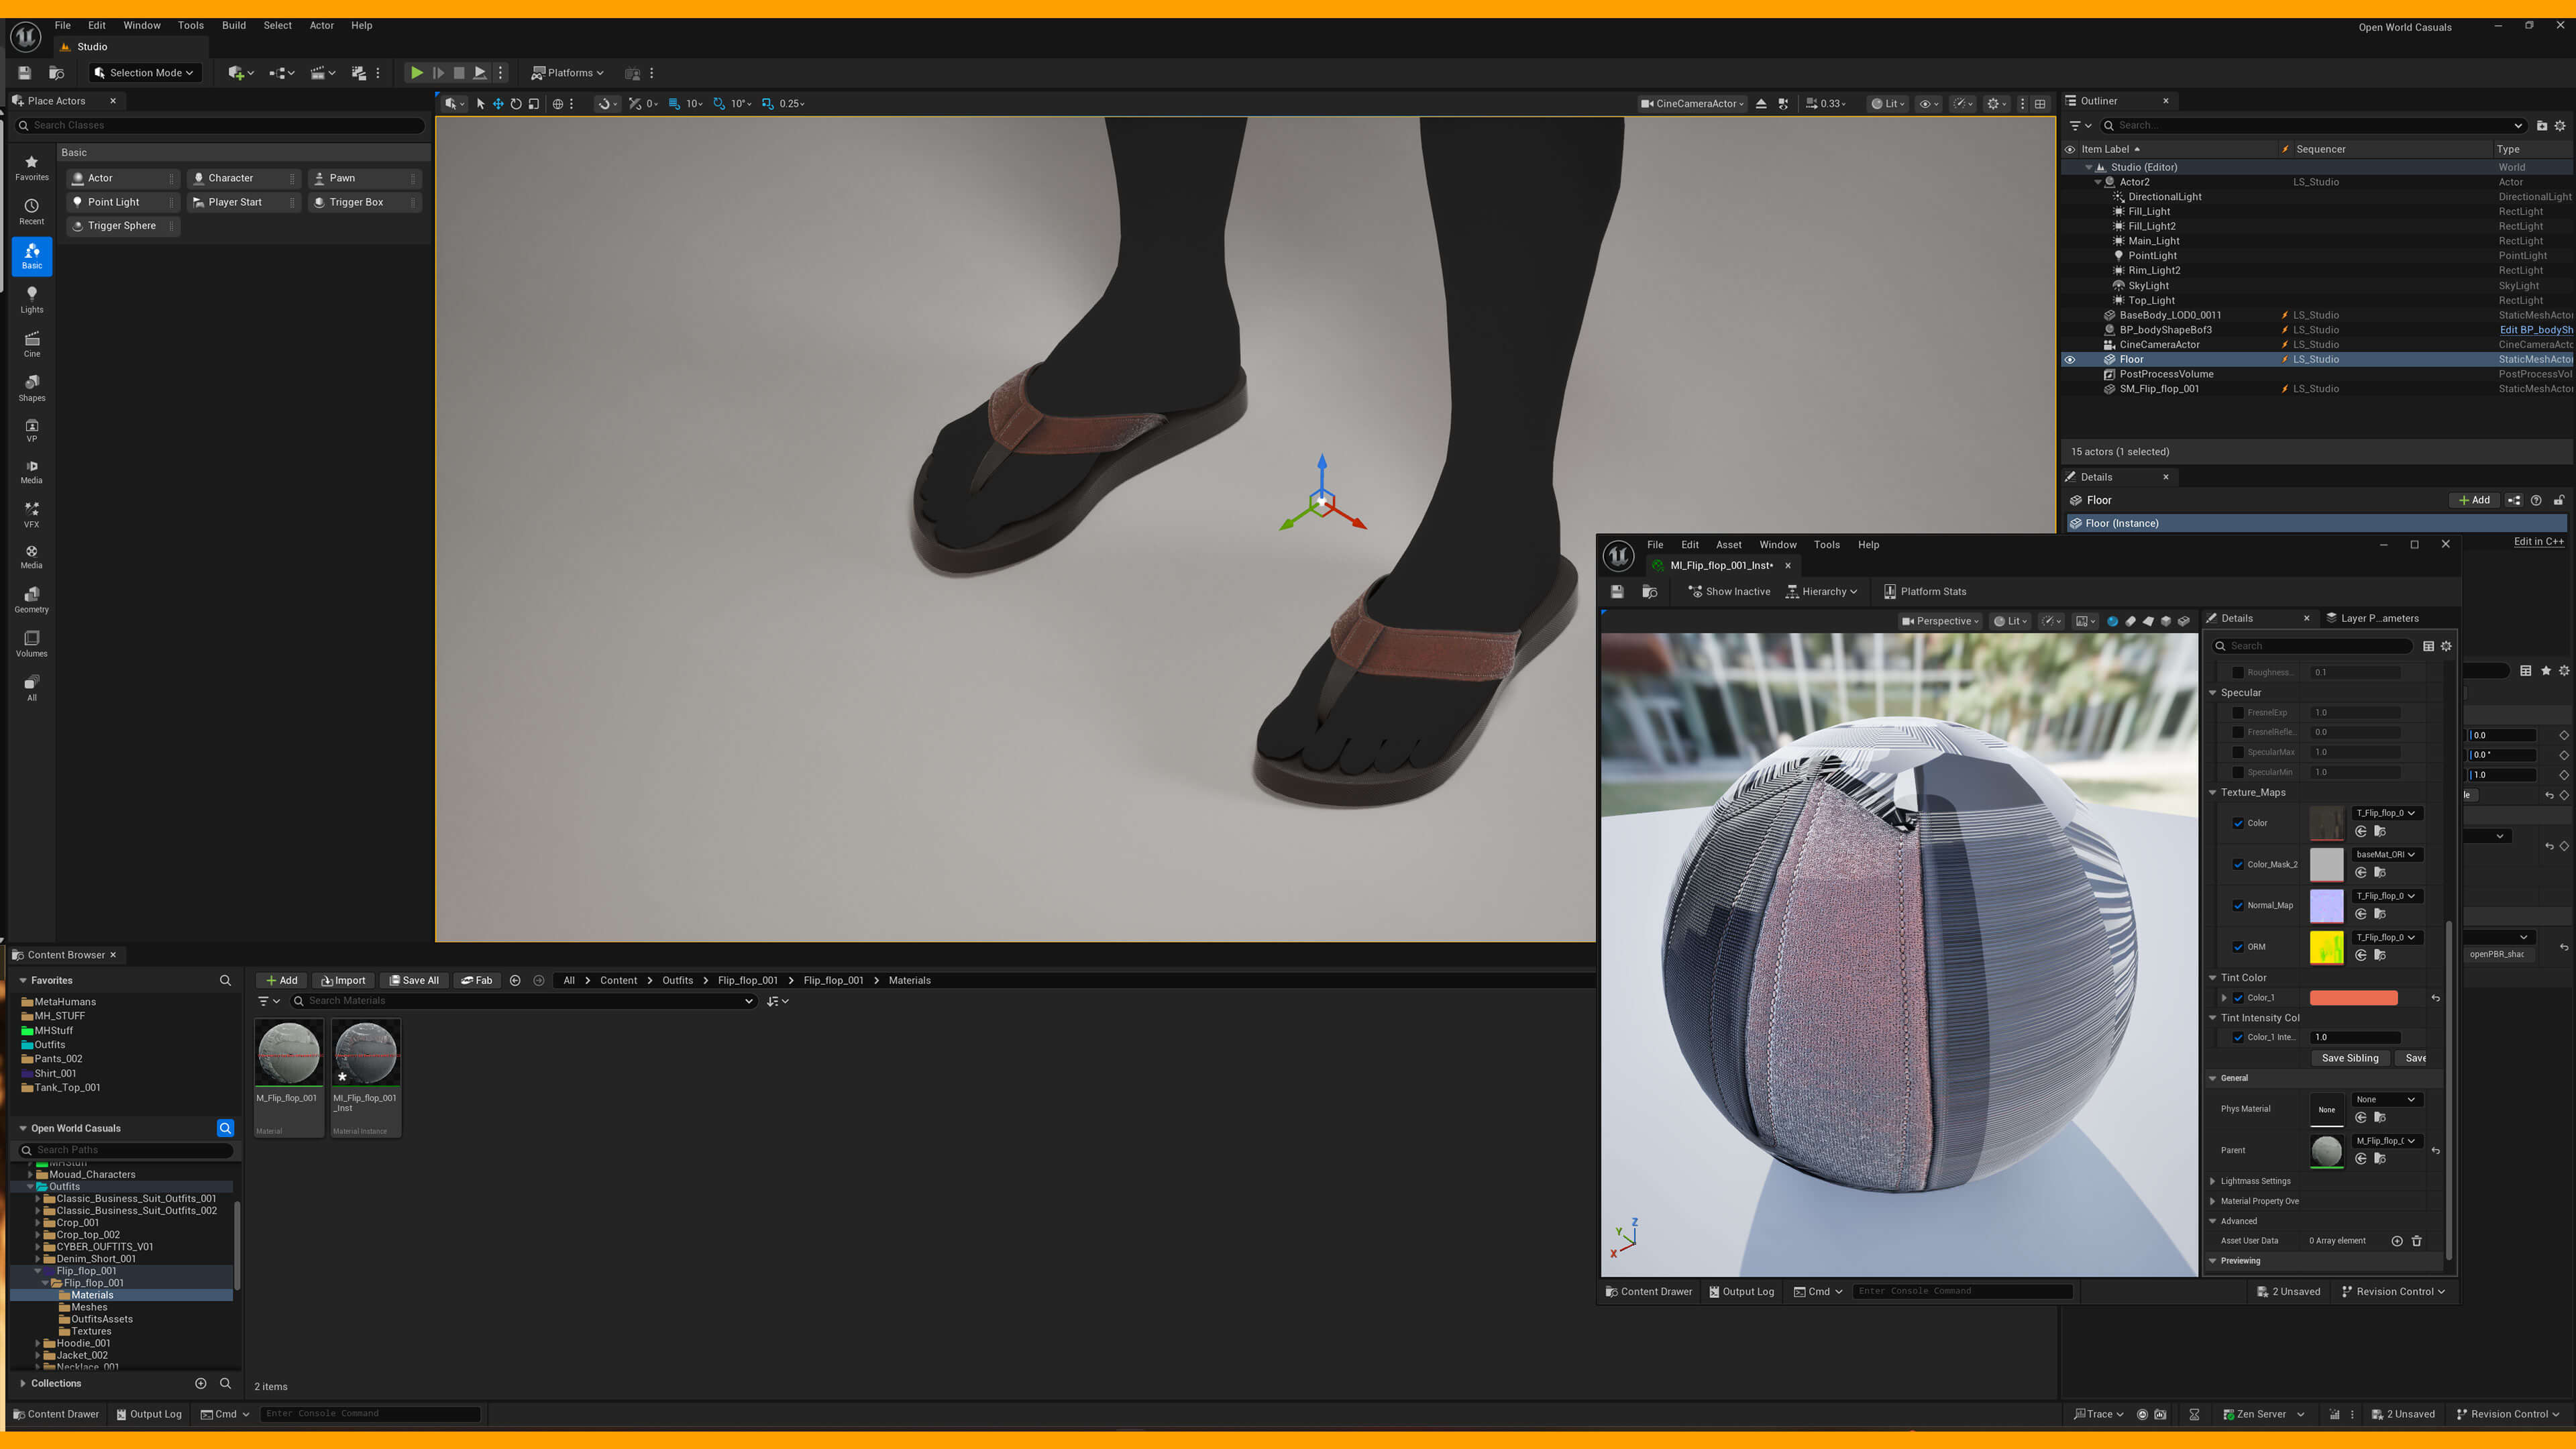Image resolution: width=2576 pixels, height=1449 pixels.
Task: Select the Cine category icon
Action: (x=32, y=344)
